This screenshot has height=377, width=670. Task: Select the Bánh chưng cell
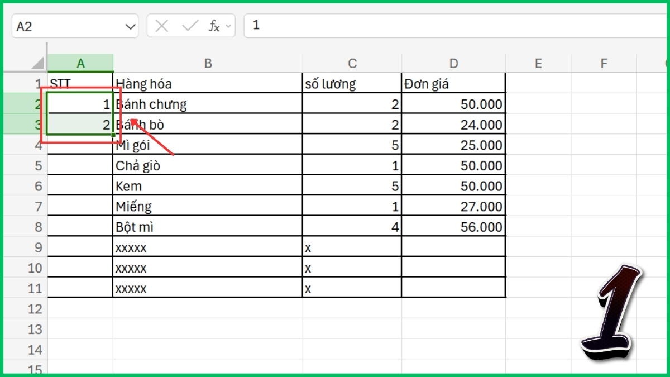[x=208, y=104]
